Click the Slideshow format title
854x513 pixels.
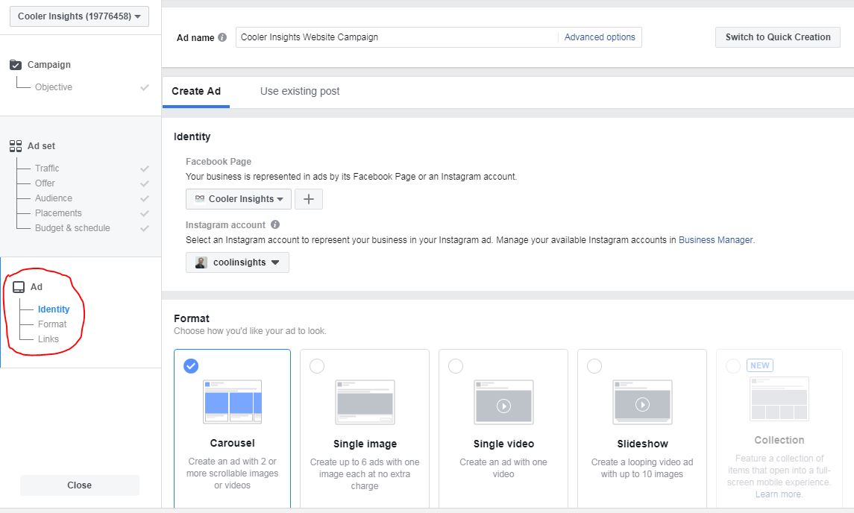coord(643,444)
